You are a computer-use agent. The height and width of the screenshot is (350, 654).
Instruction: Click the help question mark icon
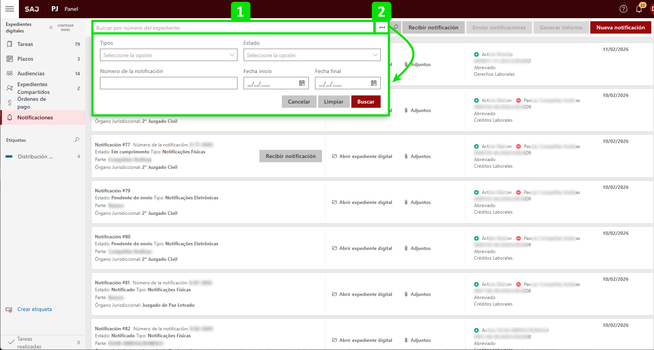[623, 9]
